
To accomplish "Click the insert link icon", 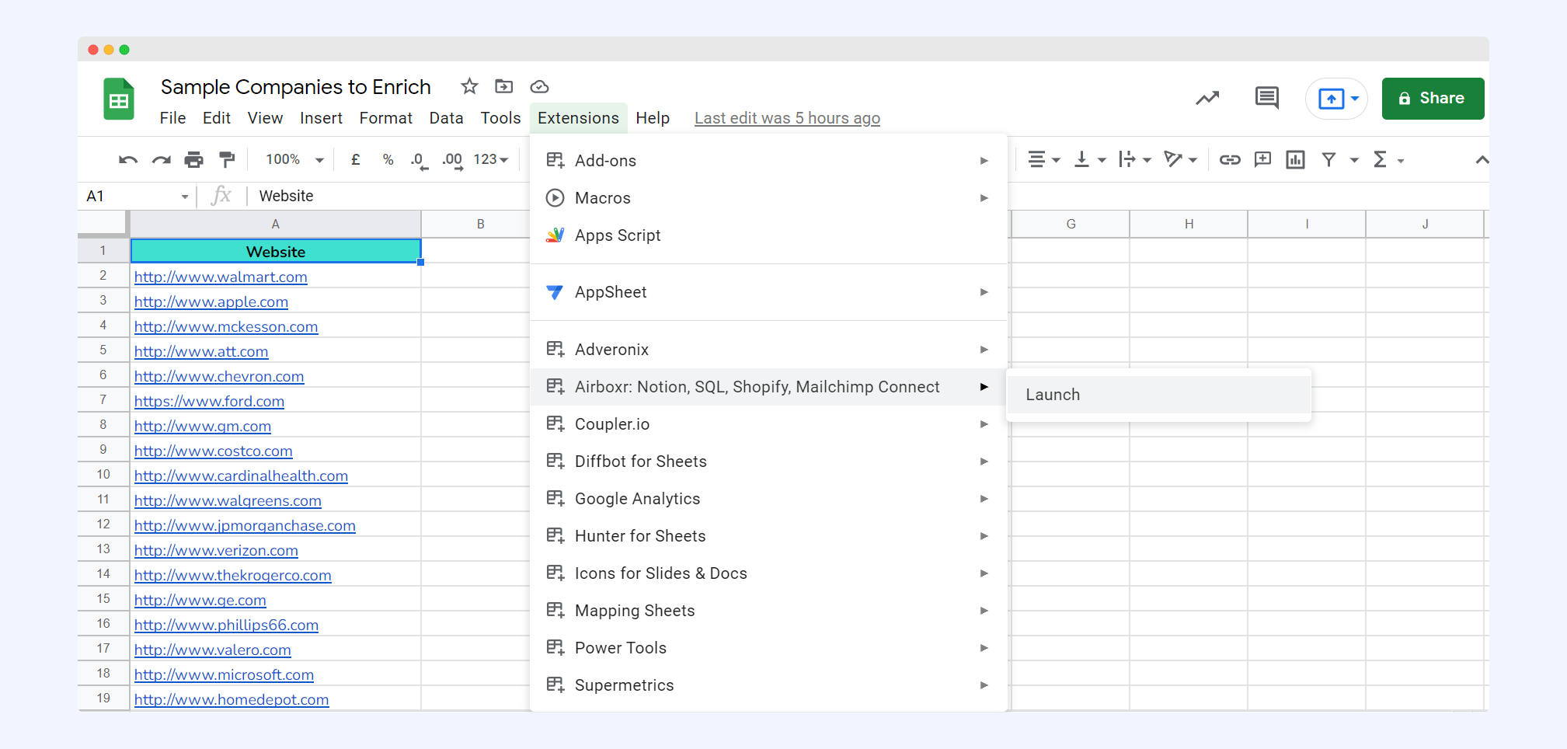I will tap(1229, 159).
